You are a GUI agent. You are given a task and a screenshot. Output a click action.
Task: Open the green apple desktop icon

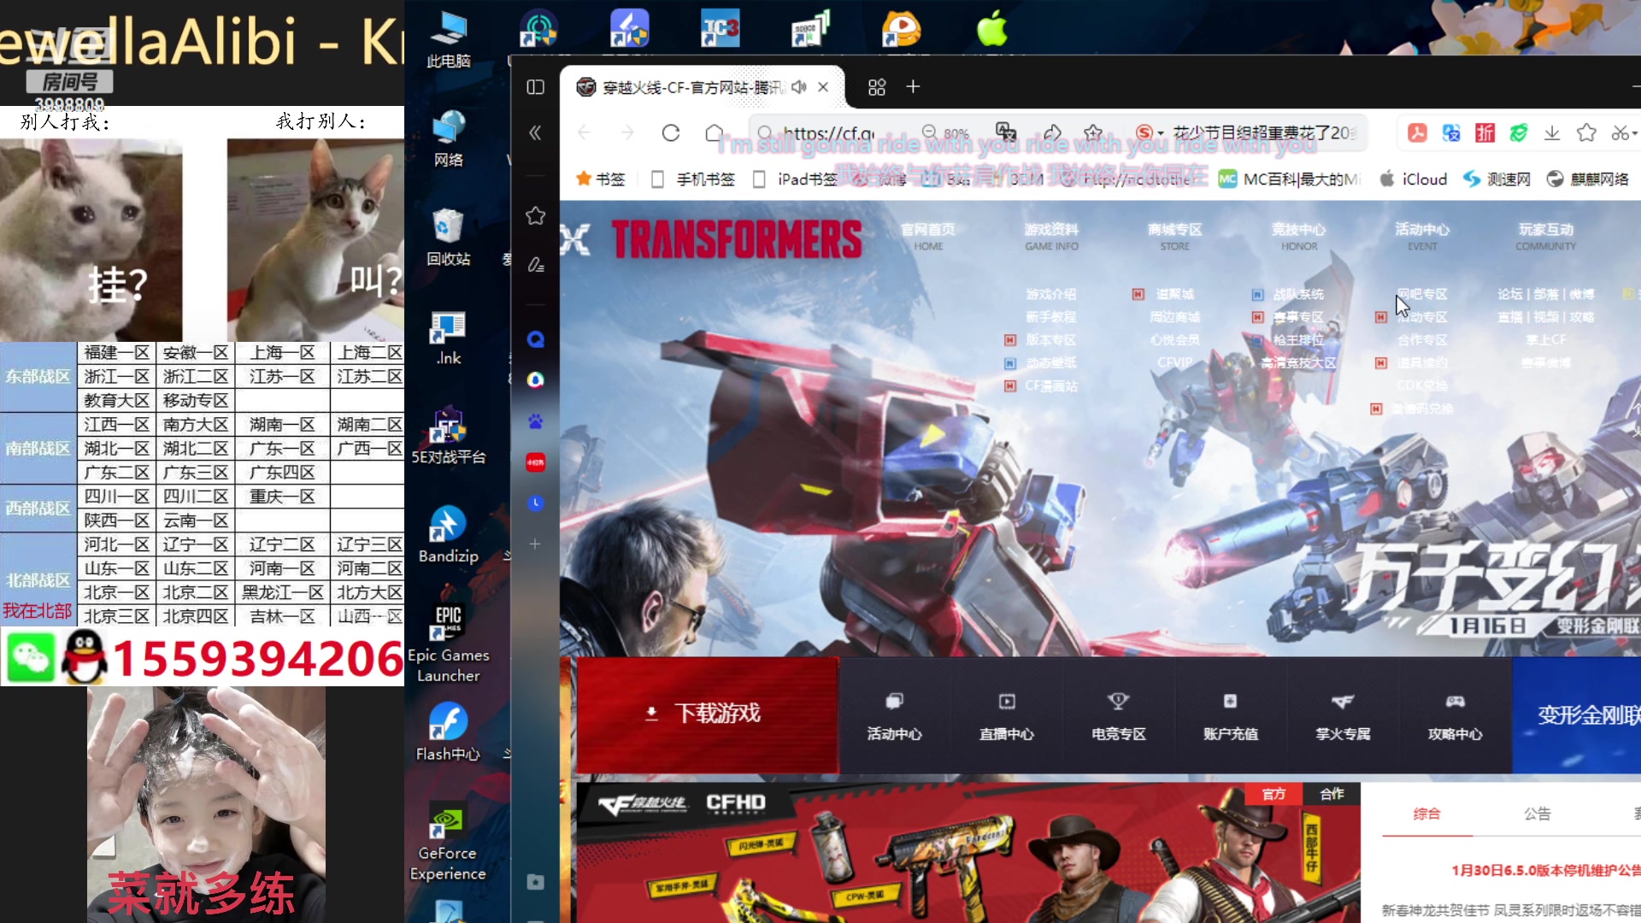(991, 29)
